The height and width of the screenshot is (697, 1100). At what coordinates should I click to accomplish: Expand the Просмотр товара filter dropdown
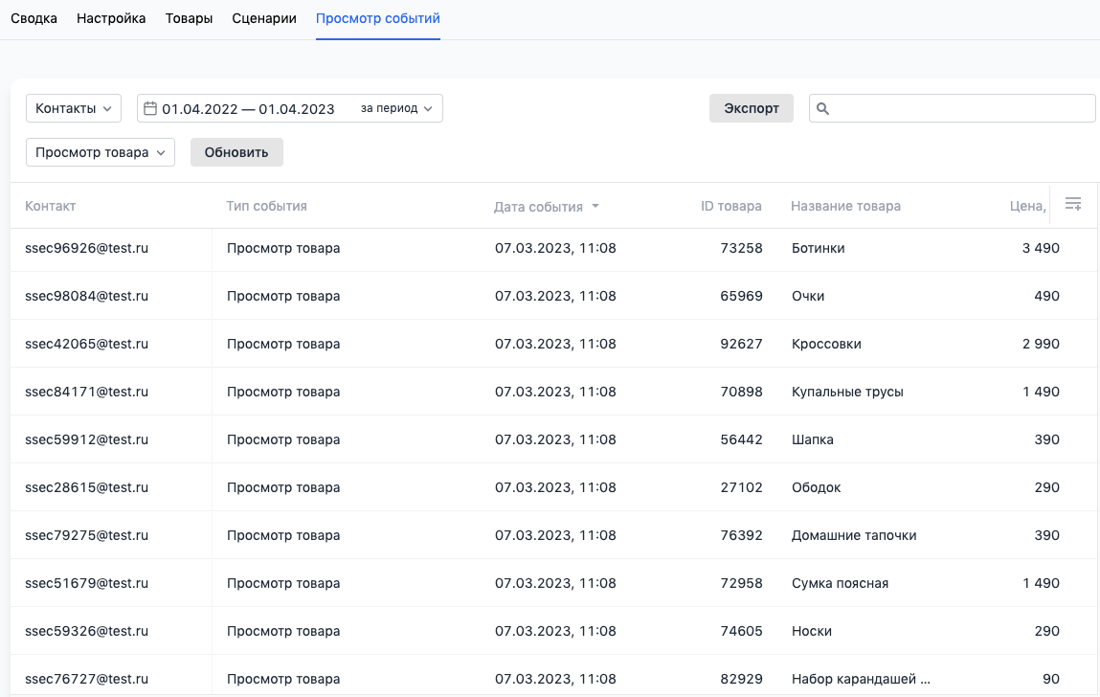(x=100, y=152)
